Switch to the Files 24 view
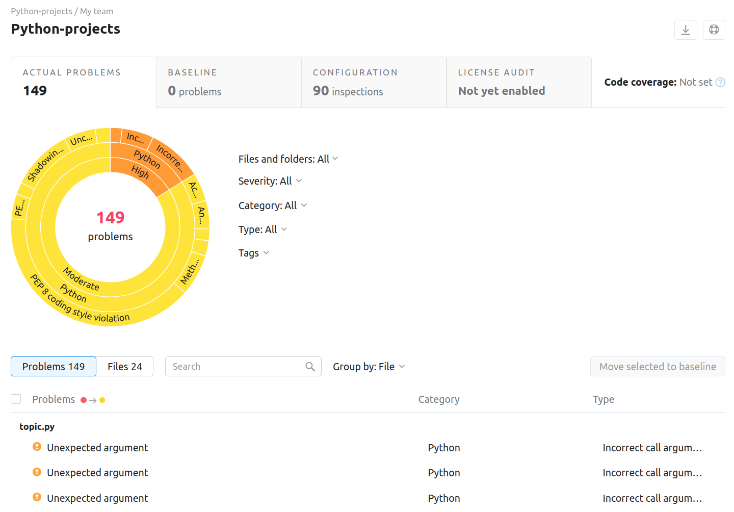Screen dimensions: 734x512 [x=125, y=367]
